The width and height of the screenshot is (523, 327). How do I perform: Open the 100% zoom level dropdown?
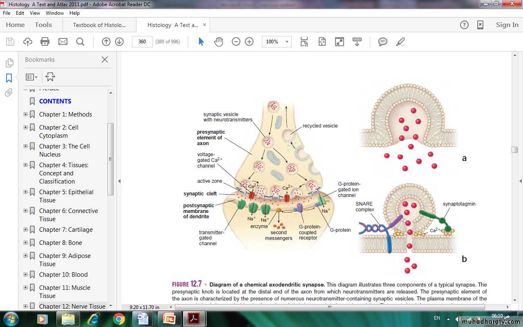[287, 42]
